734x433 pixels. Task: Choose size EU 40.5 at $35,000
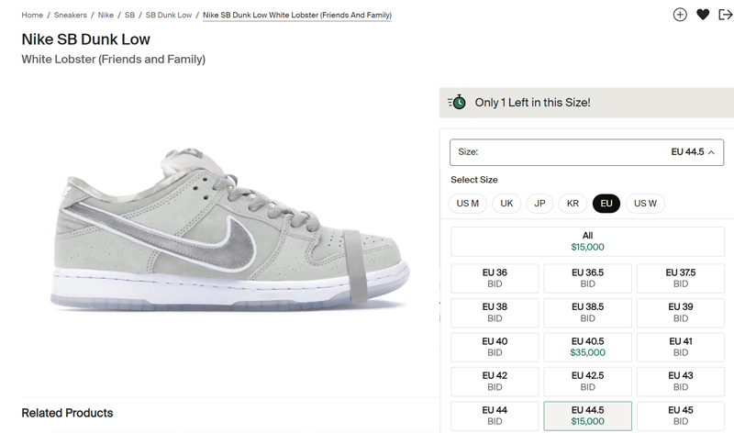(587, 347)
